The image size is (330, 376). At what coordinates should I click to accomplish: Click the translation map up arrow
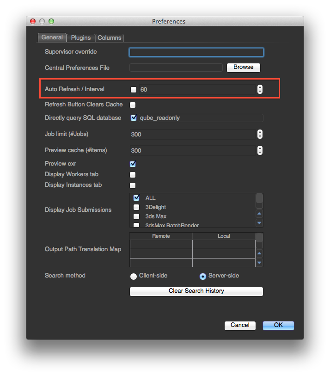[x=259, y=253]
